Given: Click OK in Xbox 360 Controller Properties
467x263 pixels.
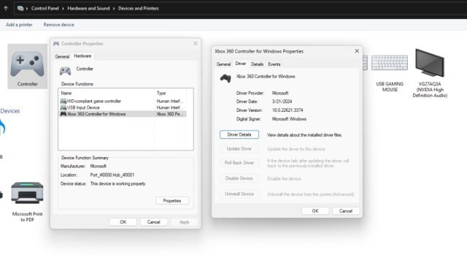Looking at the screenshot, I should point(315,211).
